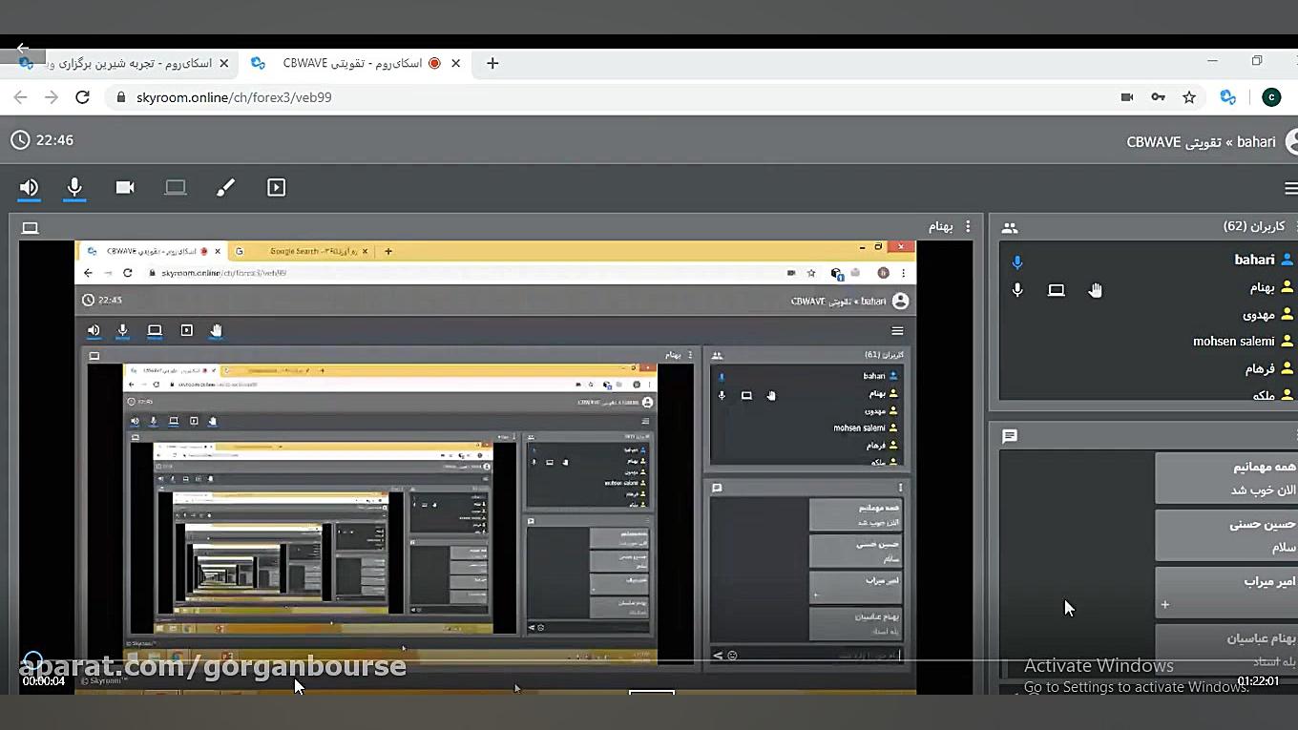Open three-dot menu of outer بهنام panel
The image size is (1298, 730).
(x=968, y=226)
